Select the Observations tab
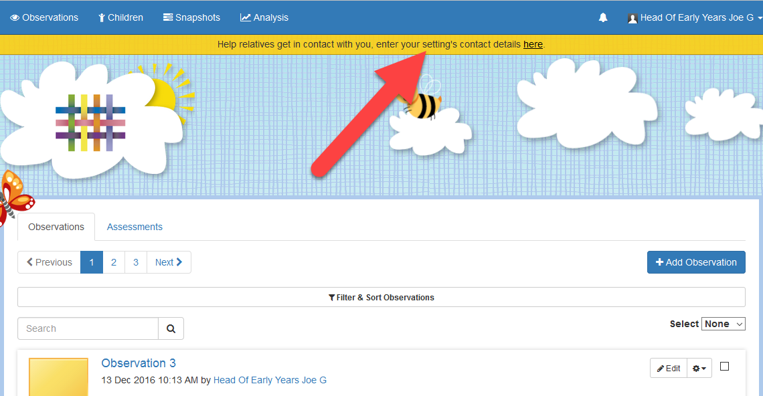This screenshot has width=763, height=396. 56,227
